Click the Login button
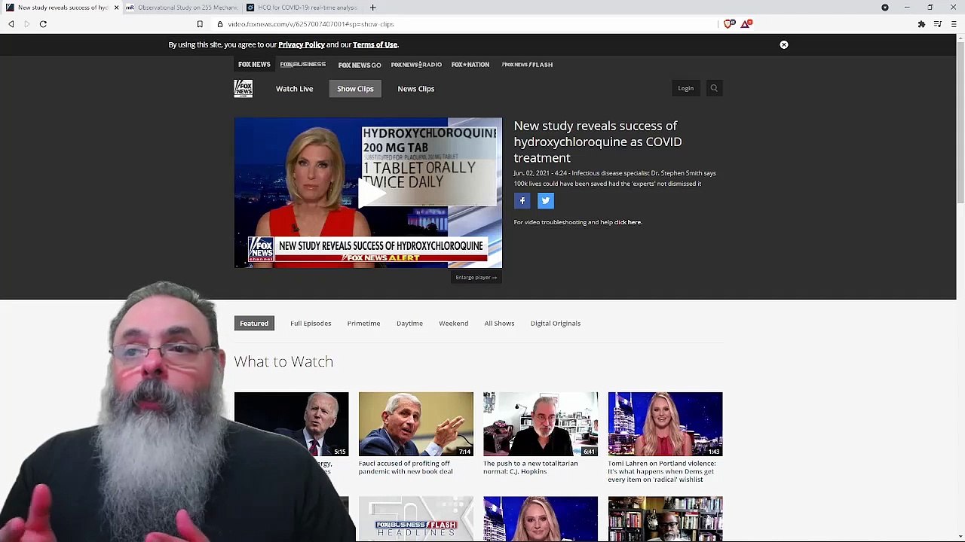Screen dimensions: 965x542 click(x=685, y=88)
